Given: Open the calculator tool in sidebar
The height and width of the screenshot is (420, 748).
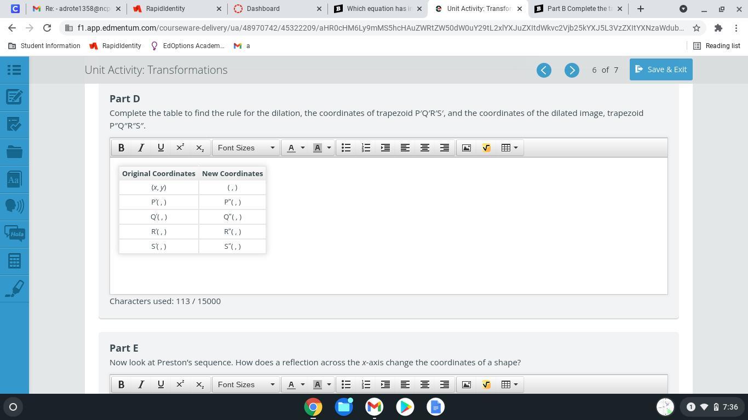Looking at the screenshot, I should click(14, 261).
